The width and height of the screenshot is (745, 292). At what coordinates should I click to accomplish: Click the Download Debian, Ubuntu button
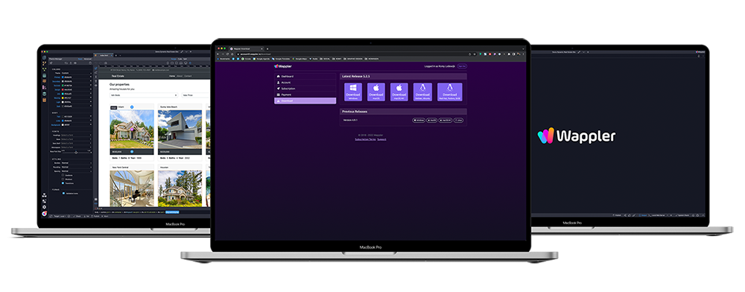(423, 92)
